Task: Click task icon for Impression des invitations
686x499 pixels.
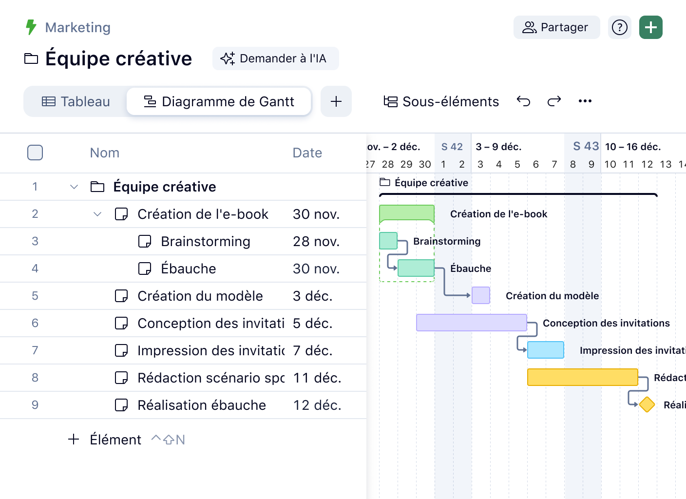Action: [x=121, y=350]
